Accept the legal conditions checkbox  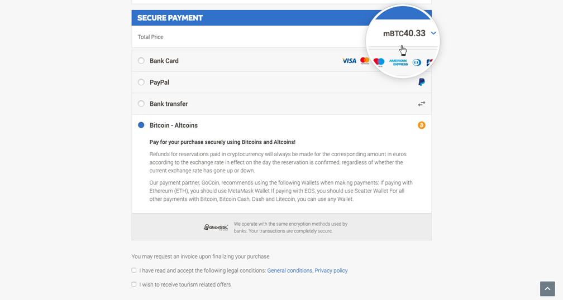[134, 270]
